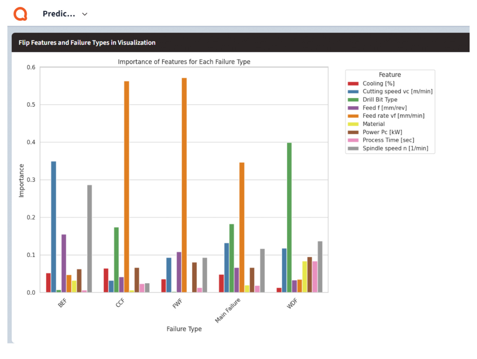
Task: Select the tall green bar in WDF group
Action: pos(289,218)
